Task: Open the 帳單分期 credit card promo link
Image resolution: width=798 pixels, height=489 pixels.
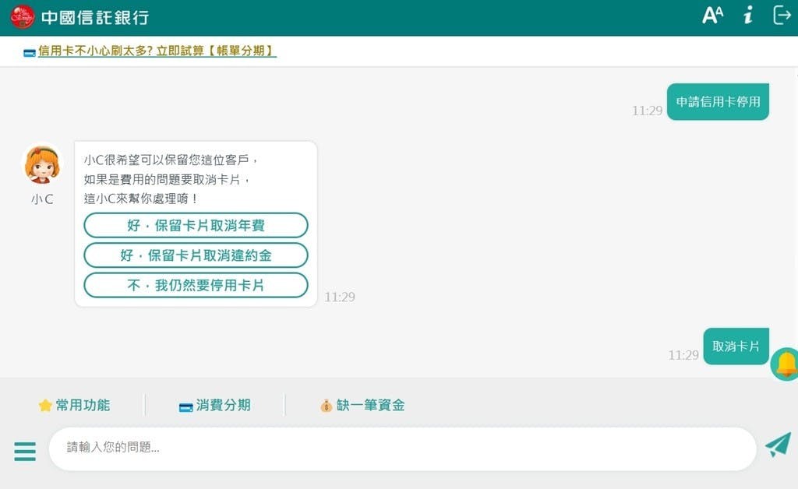Action: coord(157,51)
